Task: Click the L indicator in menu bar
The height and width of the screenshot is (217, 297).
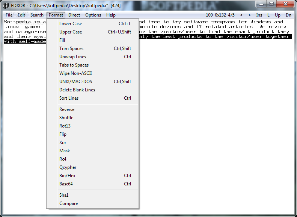Action: tap(268, 15)
